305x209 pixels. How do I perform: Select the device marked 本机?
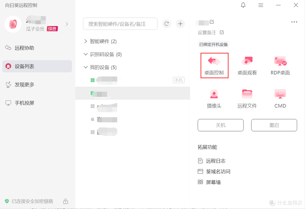[133, 80]
